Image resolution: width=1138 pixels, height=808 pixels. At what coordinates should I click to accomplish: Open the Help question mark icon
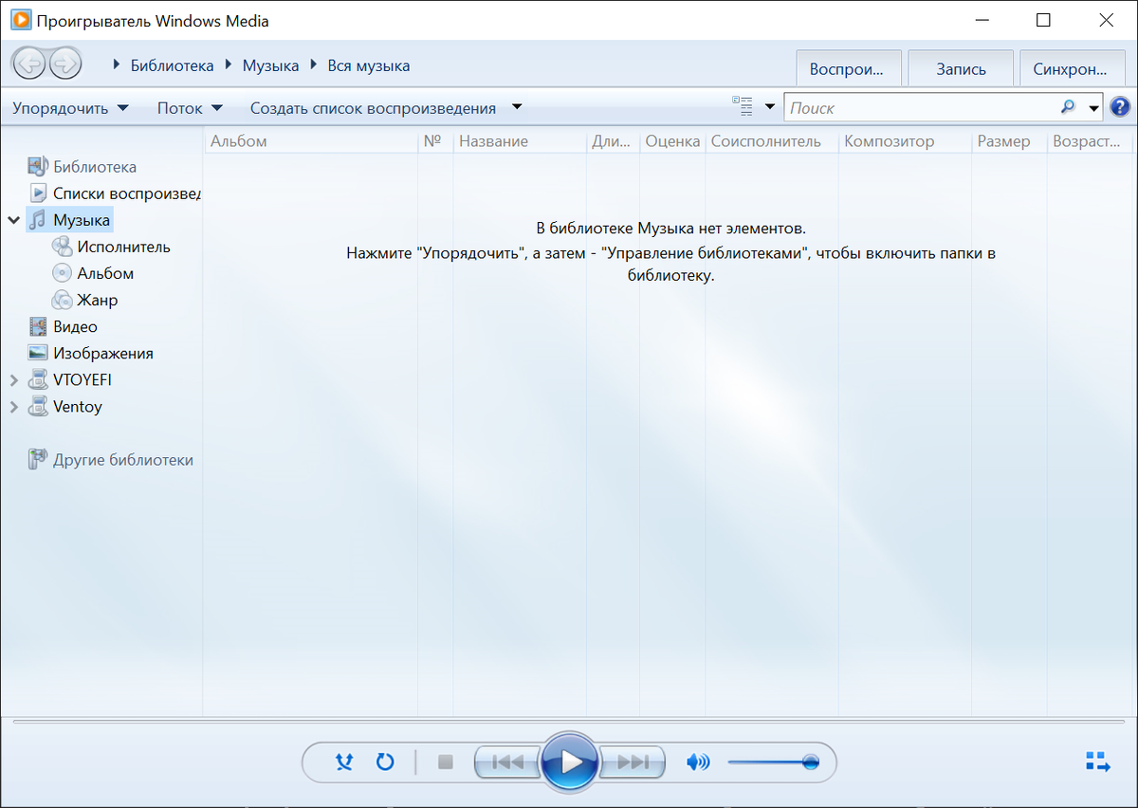pyautogui.click(x=1120, y=107)
